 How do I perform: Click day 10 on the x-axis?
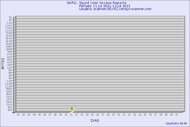66,115
